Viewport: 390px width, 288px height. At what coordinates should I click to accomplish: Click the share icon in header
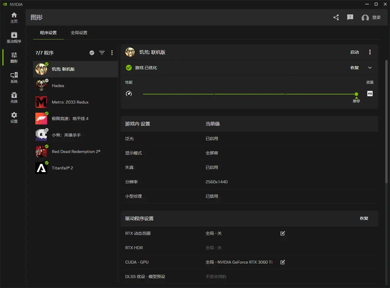click(x=336, y=17)
